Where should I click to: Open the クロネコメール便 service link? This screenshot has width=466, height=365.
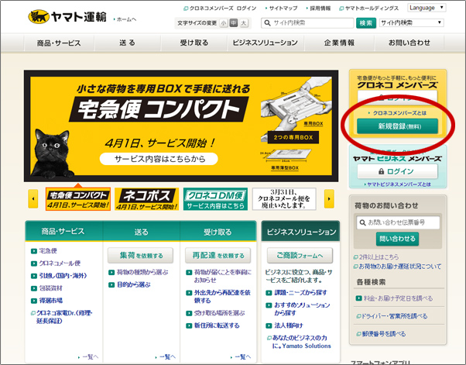click(56, 263)
